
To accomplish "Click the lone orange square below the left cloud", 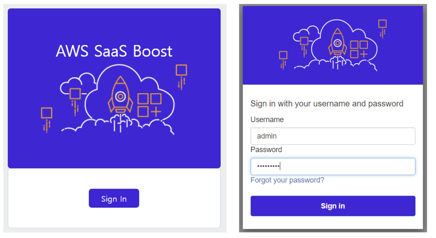I will pyautogui.click(x=46, y=113).
